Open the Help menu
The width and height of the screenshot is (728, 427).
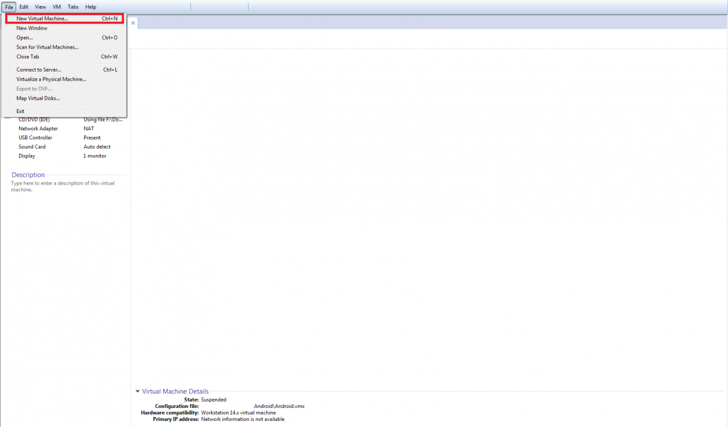(91, 7)
